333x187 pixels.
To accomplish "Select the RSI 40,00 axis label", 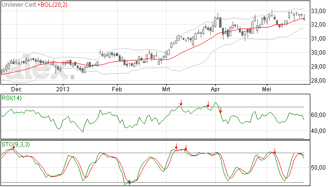I will (x=318, y=131).
